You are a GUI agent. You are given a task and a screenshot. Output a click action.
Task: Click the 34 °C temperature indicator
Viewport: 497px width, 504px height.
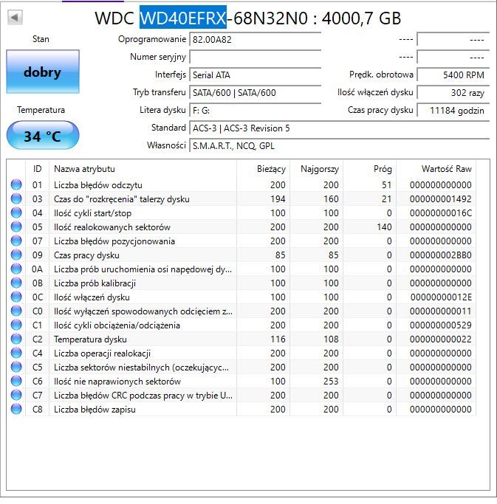tap(42, 136)
